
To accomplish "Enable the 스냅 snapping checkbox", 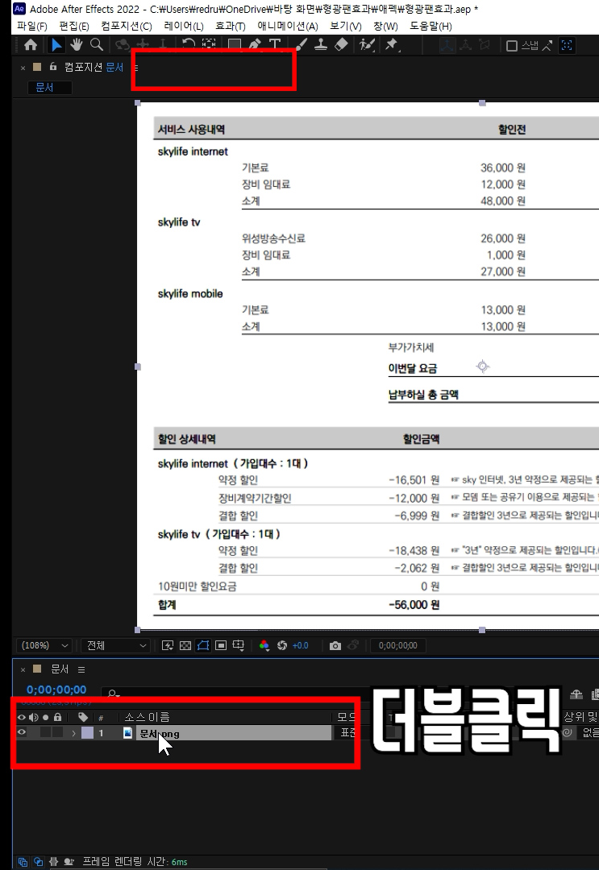I will (x=512, y=46).
